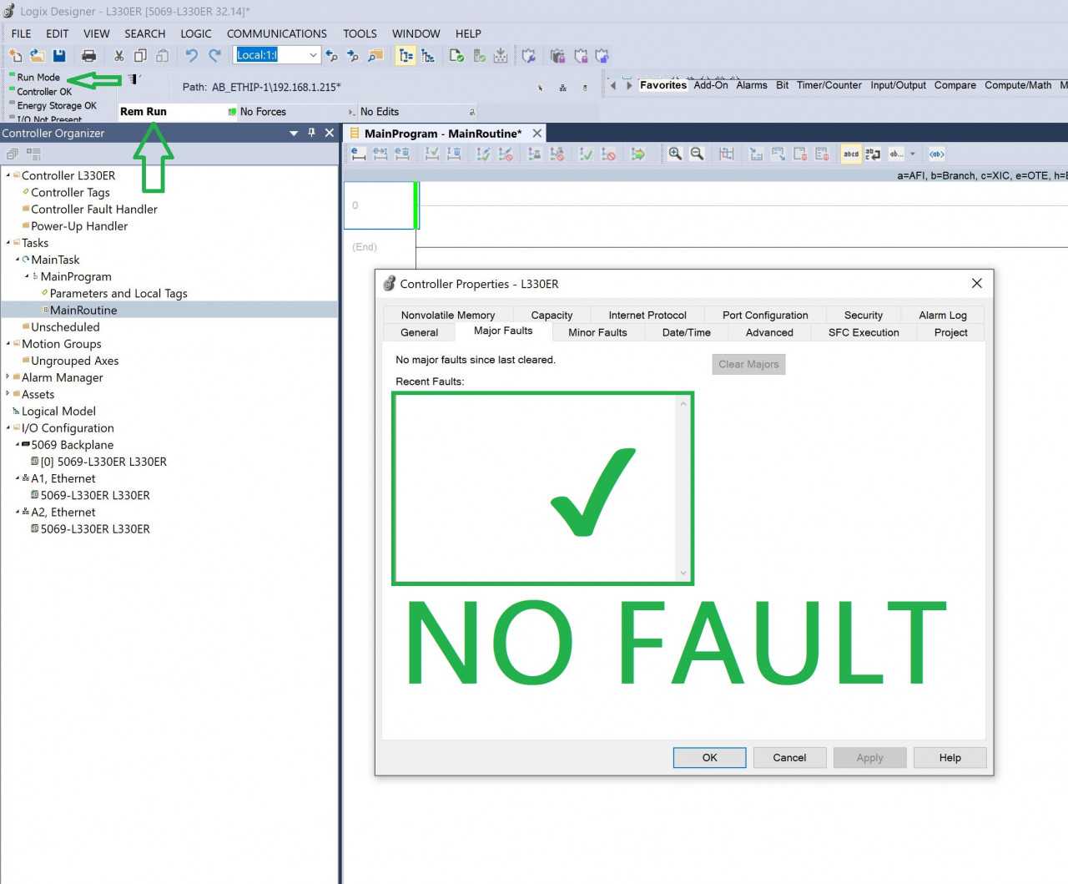This screenshot has height=884, width=1068.
Task: Click the Start Pending Rung Edits icon
Action: pyautogui.click(x=358, y=154)
